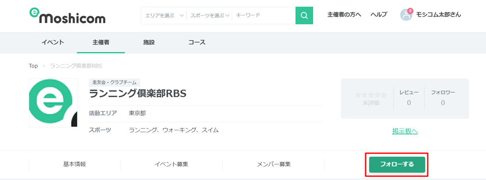The width and height of the screenshot is (486, 180).
Task: Select the 主催者 tab
Action: click(101, 43)
